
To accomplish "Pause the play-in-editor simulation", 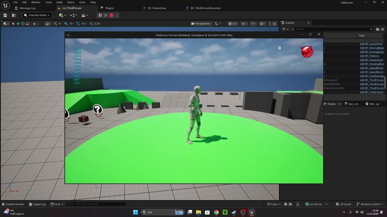I will point(100,15).
